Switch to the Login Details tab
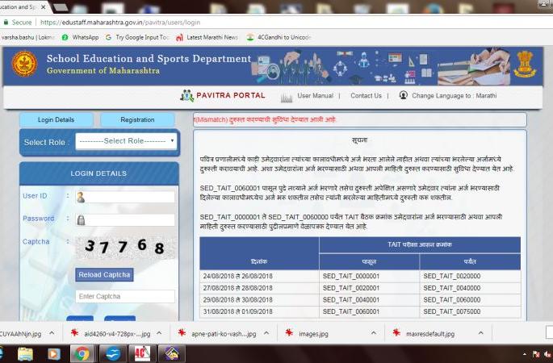 (55, 119)
